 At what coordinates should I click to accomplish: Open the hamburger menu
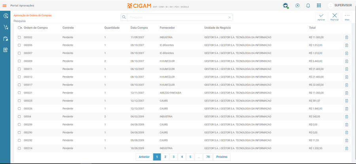point(4,6)
